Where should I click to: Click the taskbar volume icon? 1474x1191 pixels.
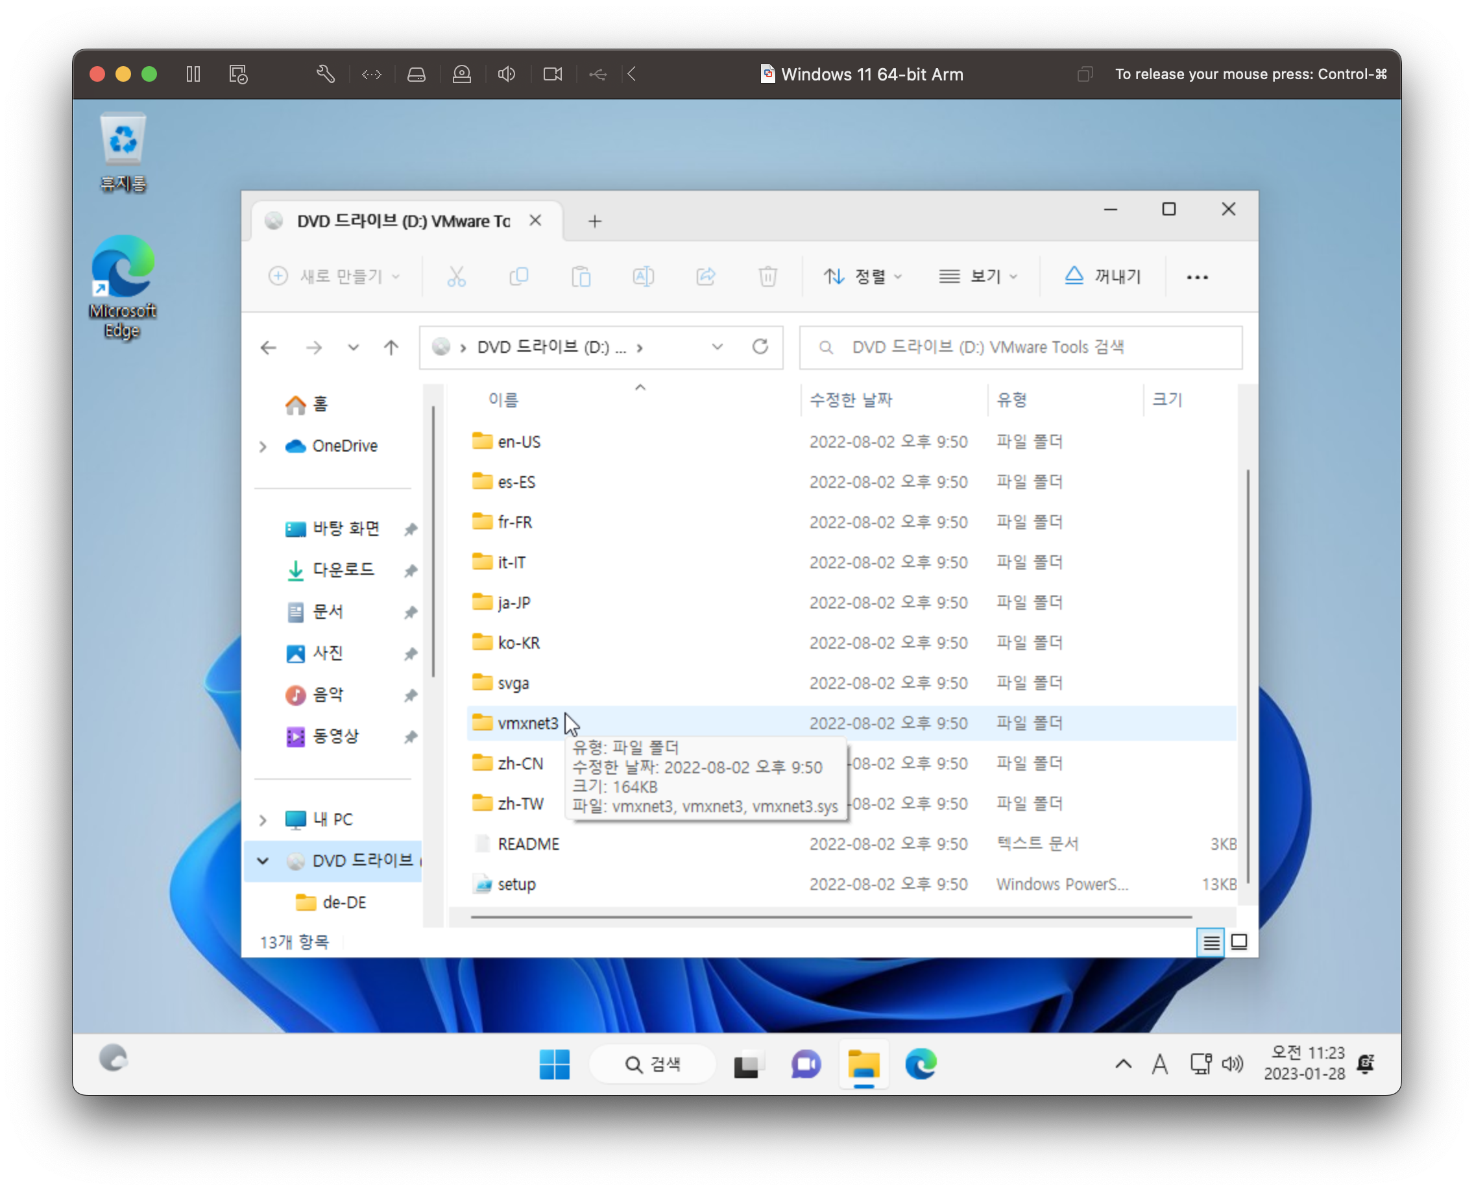(x=1233, y=1064)
